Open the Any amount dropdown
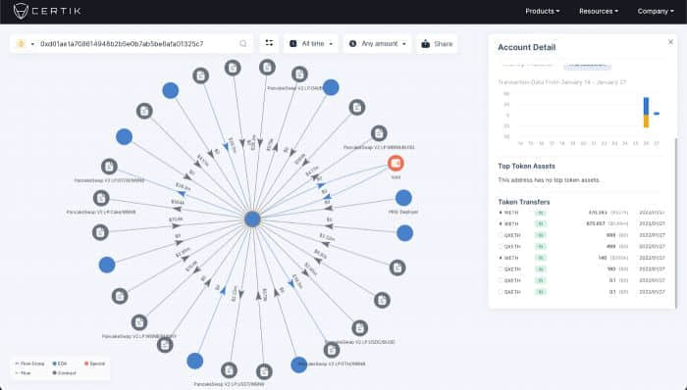This screenshot has width=687, height=390. coord(377,44)
